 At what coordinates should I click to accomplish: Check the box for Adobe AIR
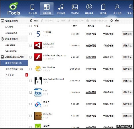tap(31, 45)
